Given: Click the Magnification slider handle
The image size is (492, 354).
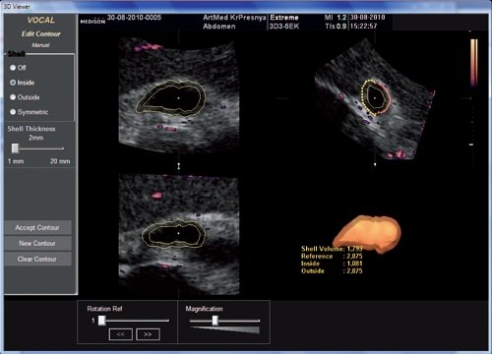Looking at the screenshot, I should [x=215, y=321].
